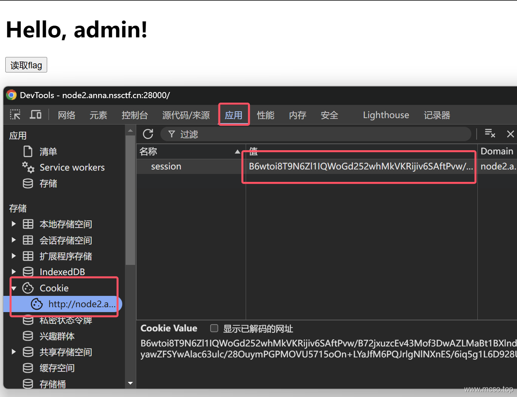Expand the 本地存储空间 tree node

14,224
